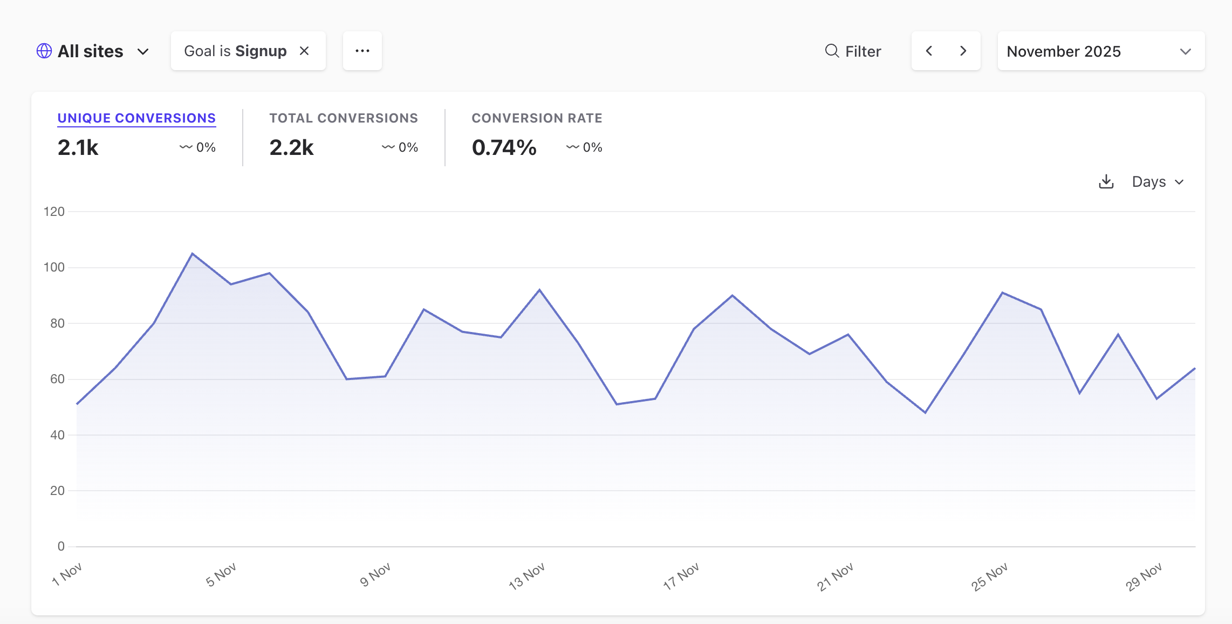
Task: Click the 25 Nov x-axis label
Action: (x=989, y=576)
